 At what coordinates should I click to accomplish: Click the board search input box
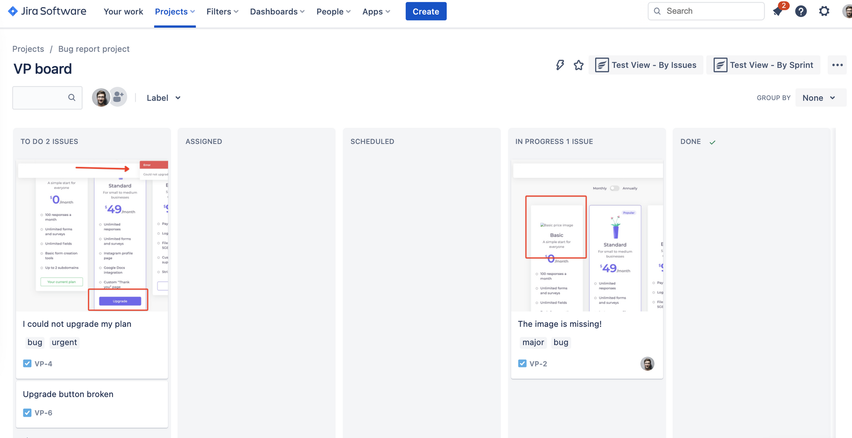(x=47, y=98)
